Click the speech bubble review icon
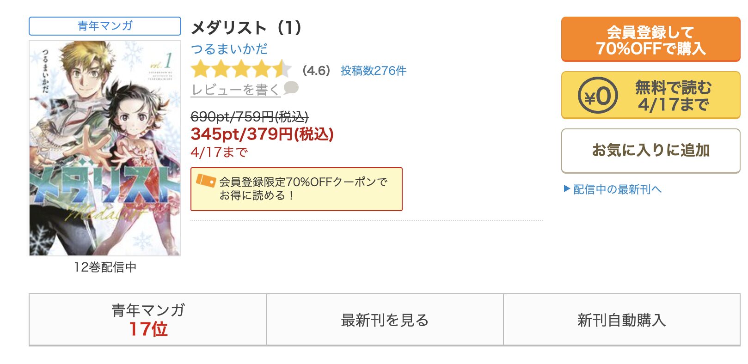748x364 pixels. click(x=291, y=88)
